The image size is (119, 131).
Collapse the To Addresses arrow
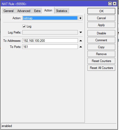pos(81,41)
